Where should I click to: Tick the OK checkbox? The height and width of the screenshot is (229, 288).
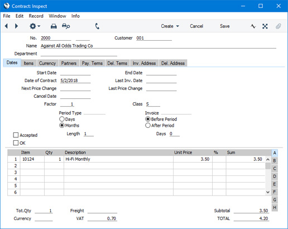pos(16,143)
